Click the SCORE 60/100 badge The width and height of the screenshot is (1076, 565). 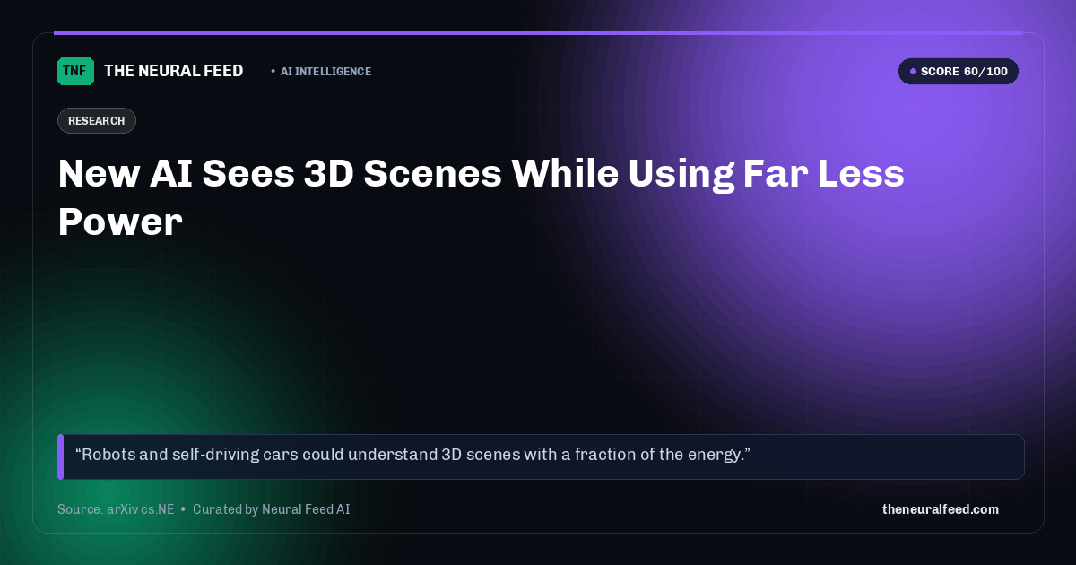tap(959, 72)
